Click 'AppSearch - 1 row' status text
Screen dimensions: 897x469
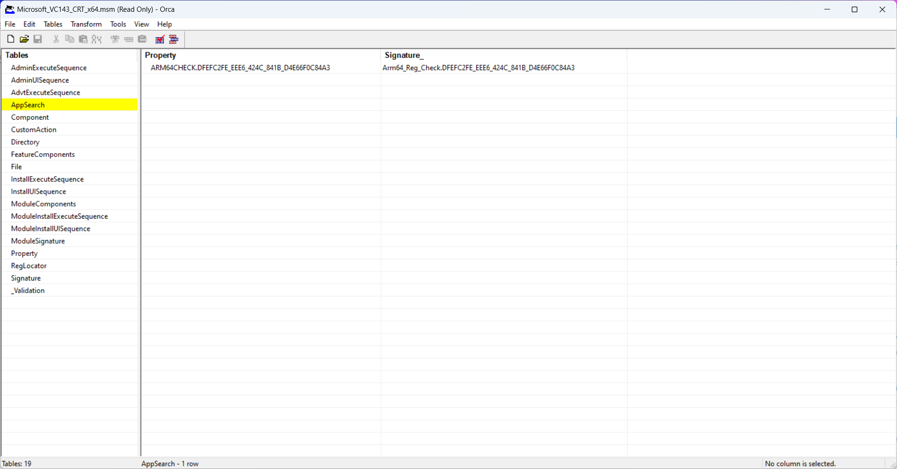point(170,464)
